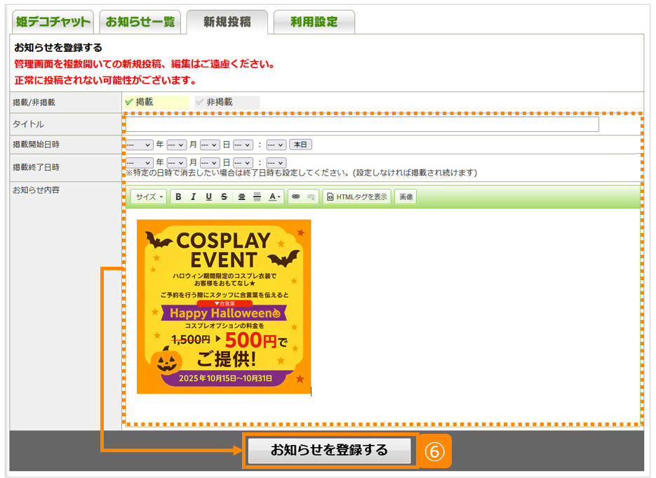Insert a horizontal line
Screen dimensions: 656x478
[257, 197]
